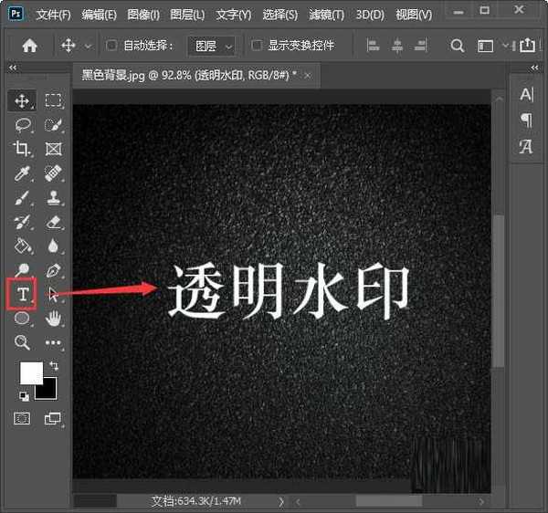This screenshot has width=548, height=513.
Task: Select the Hand tool
Action: point(54,319)
